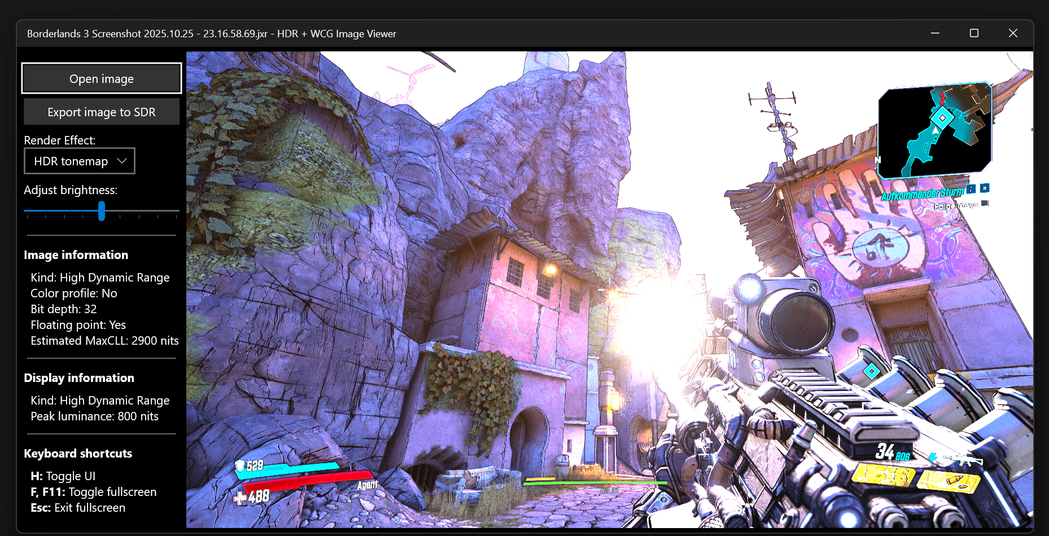Click the 'Floating point: Yes' line
This screenshot has height=536, width=1049.
coord(78,325)
